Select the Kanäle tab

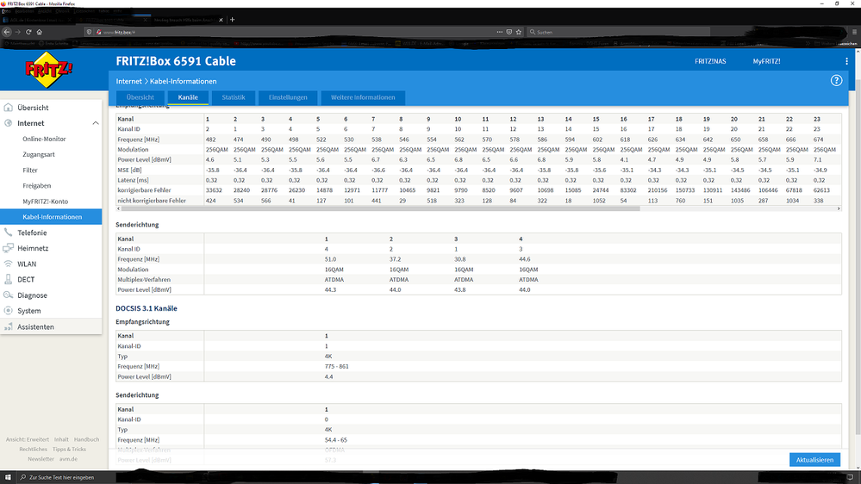(x=188, y=97)
